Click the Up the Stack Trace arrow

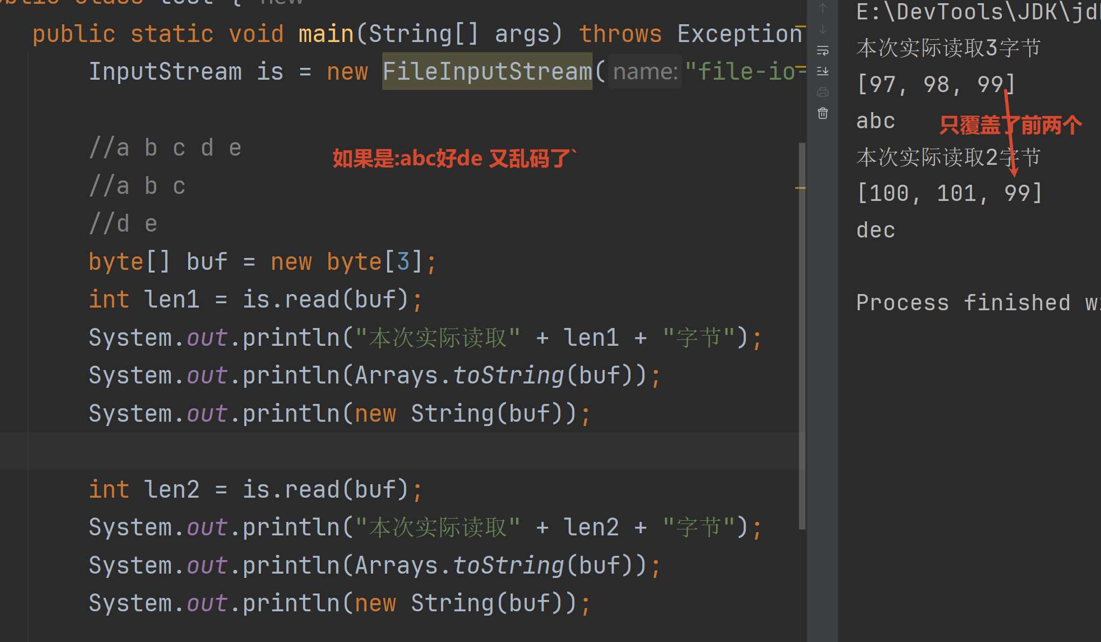pos(823,8)
